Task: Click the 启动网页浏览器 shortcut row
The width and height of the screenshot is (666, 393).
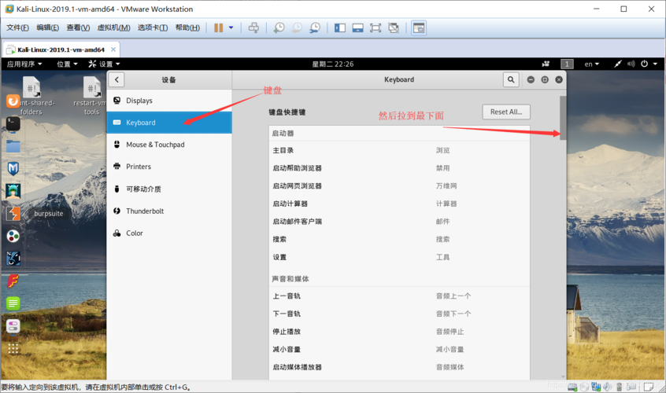Action: point(399,185)
